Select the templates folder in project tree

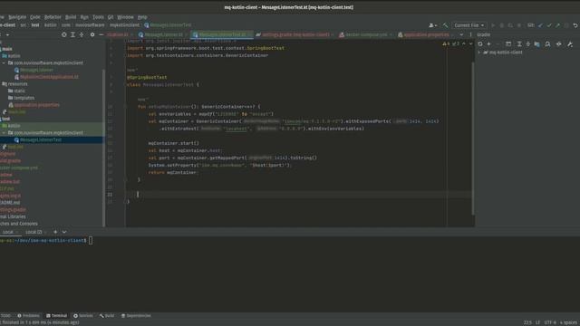[x=24, y=98]
